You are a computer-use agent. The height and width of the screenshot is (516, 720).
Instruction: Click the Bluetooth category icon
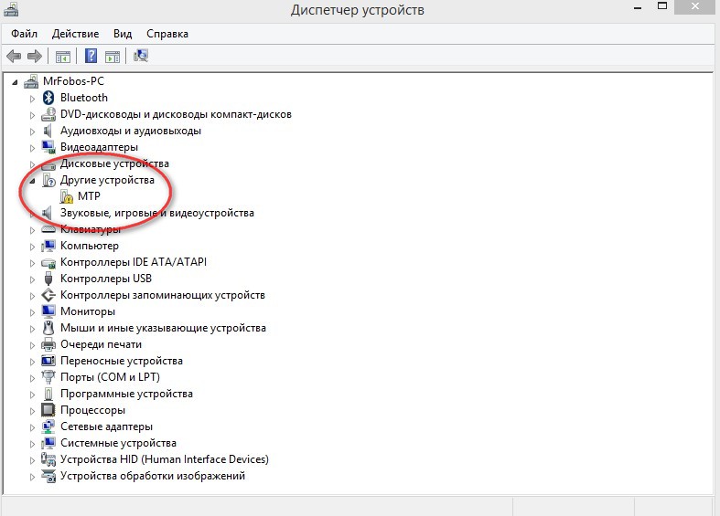coord(48,98)
